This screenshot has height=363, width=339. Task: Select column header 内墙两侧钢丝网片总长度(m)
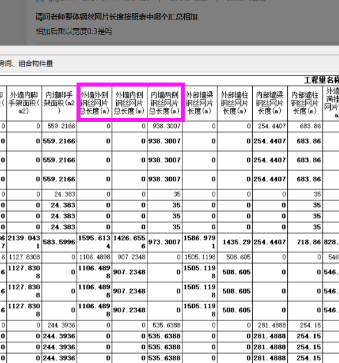tap(165, 103)
